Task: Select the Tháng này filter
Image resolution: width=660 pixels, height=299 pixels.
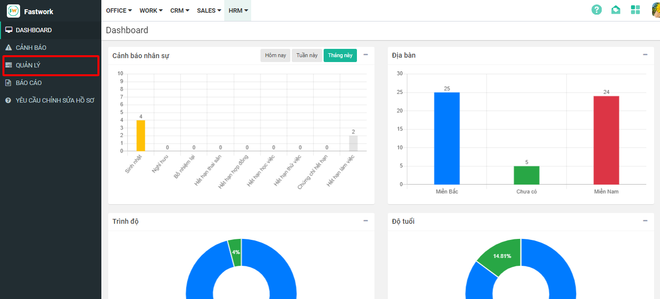Action: (x=340, y=56)
